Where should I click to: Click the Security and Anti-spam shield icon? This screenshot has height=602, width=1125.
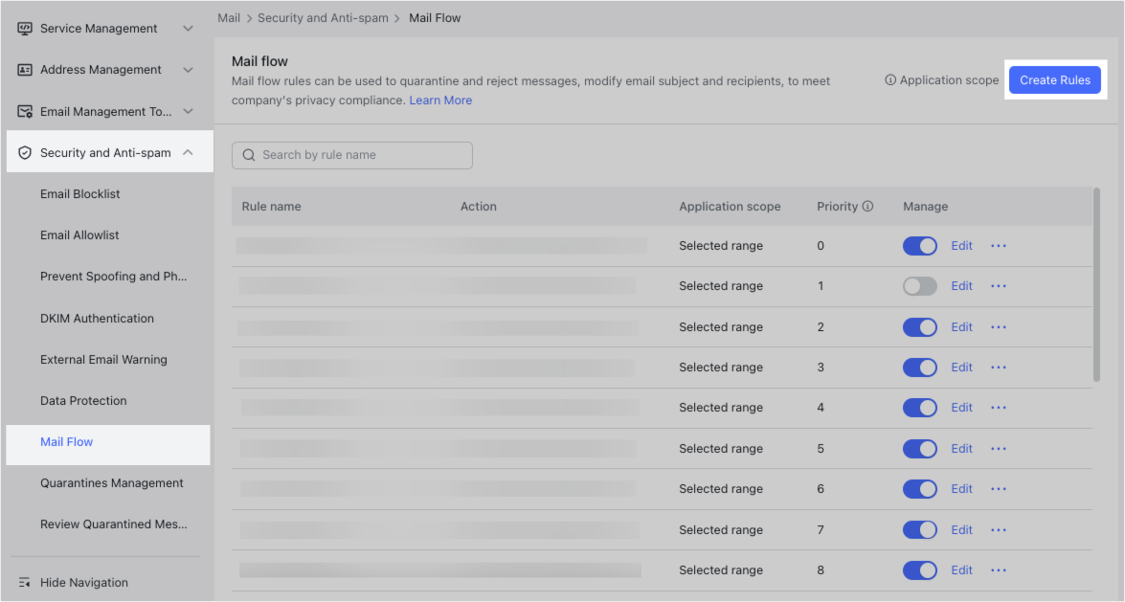24,153
